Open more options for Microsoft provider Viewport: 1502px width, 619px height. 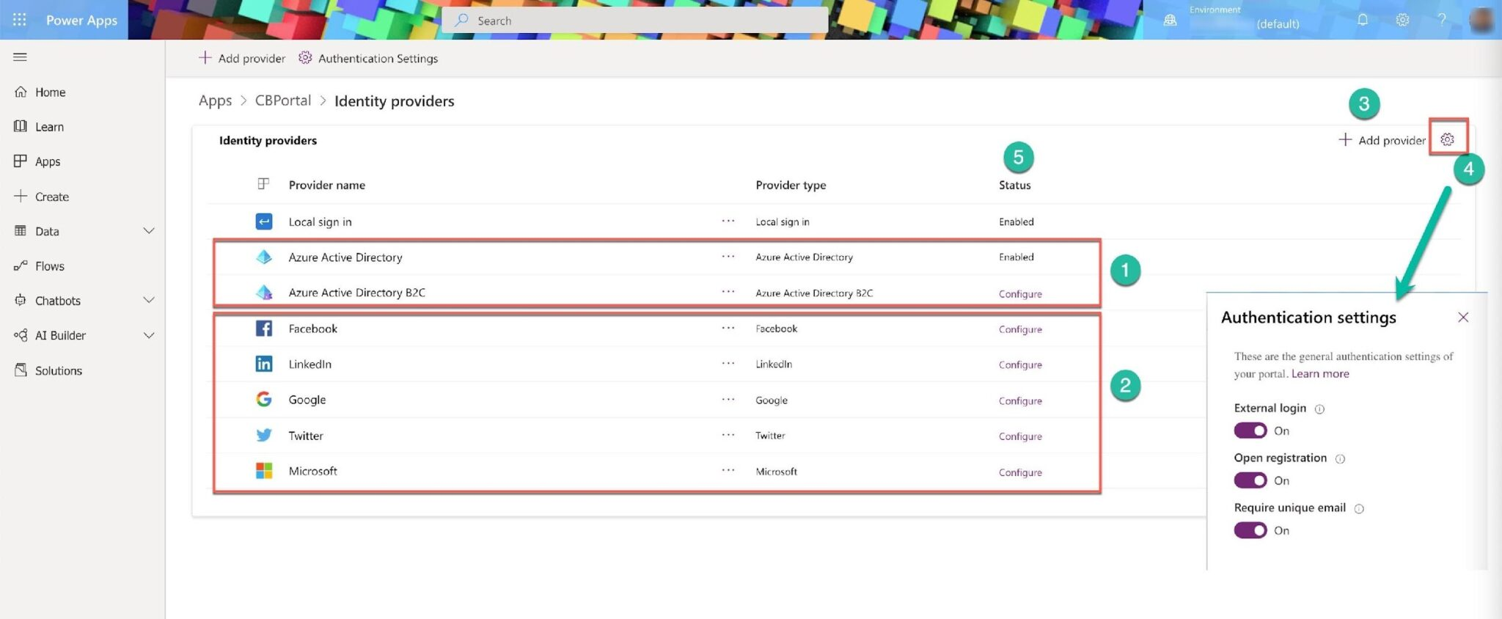click(x=728, y=470)
